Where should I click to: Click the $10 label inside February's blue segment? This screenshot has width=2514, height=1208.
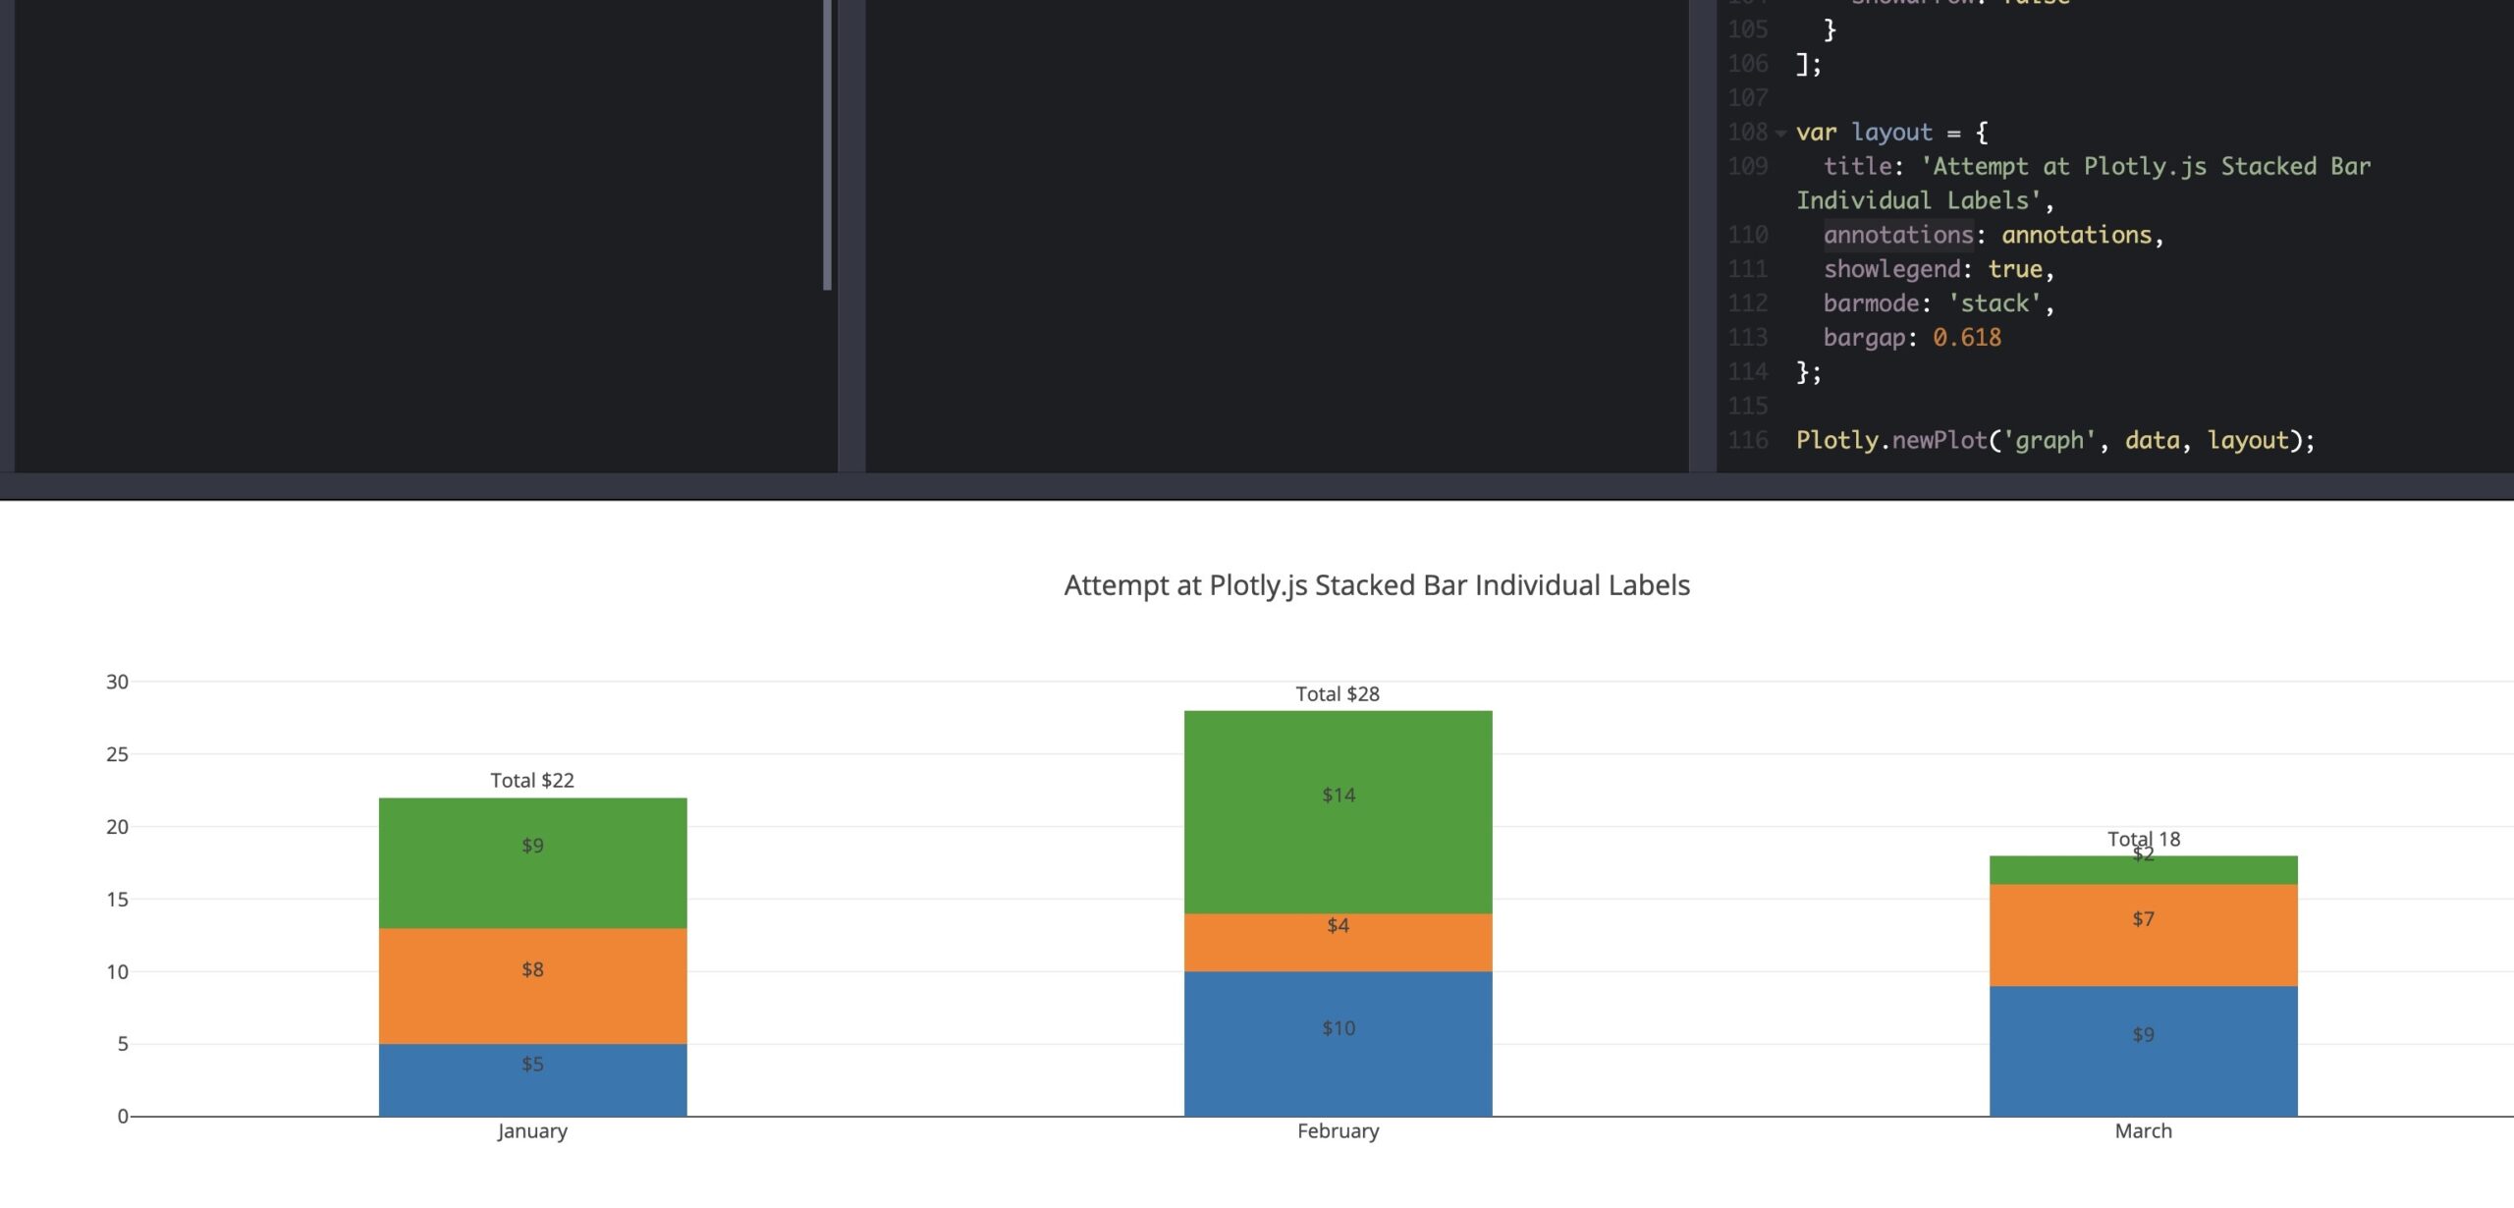pyautogui.click(x=1337, y=1027)
